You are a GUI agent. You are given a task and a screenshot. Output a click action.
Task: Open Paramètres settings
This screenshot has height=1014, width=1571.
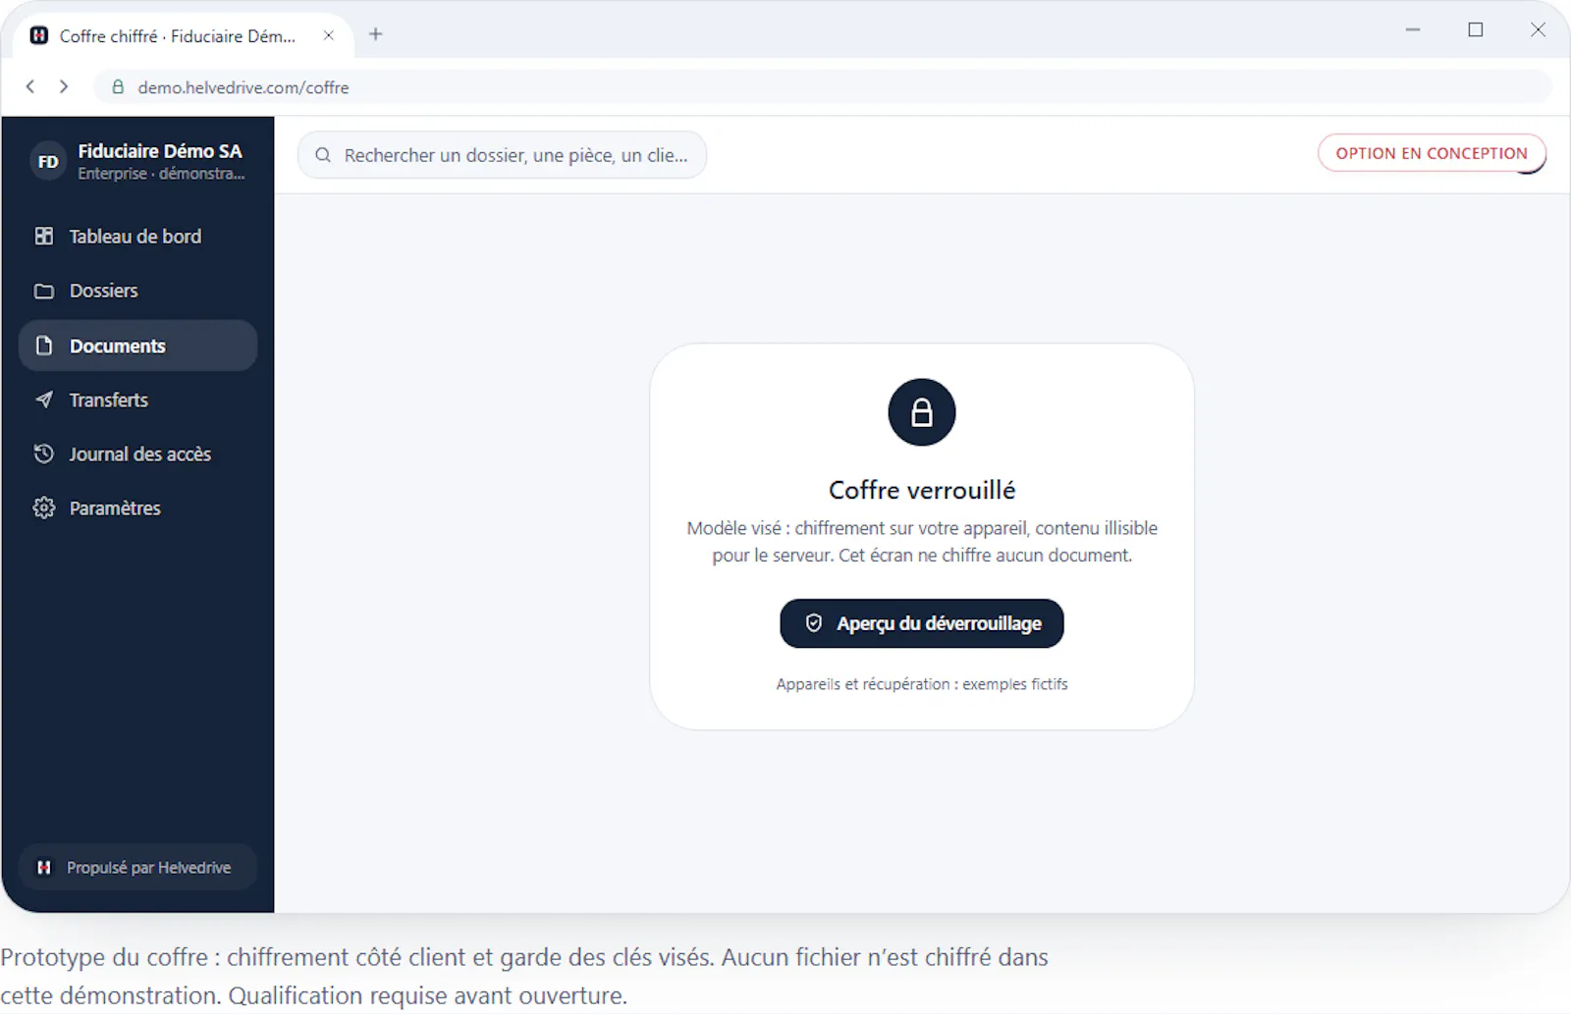click(137, 507)
